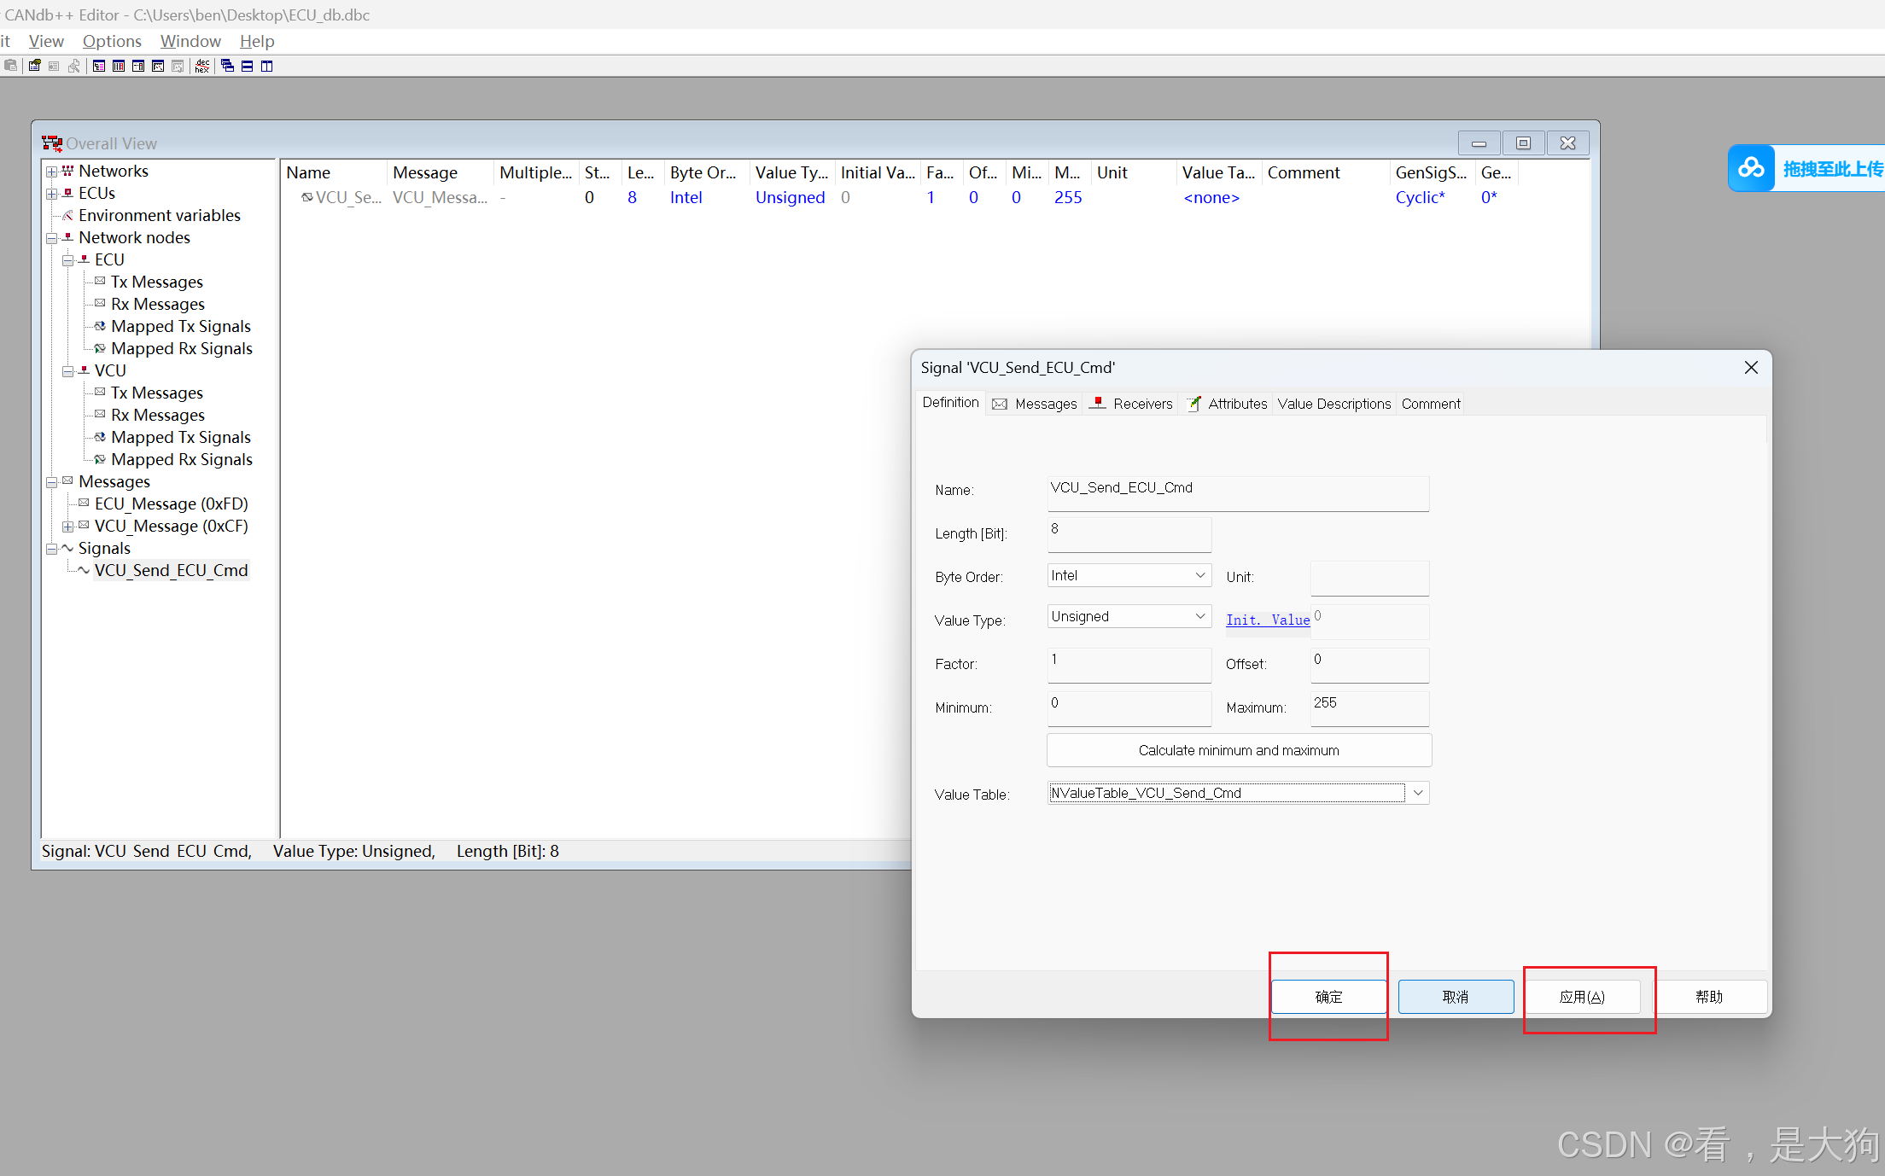The width and height of the screenshot is (1885, 1176).
Task: Click the Maximum input field
Action: [1369, 707]
